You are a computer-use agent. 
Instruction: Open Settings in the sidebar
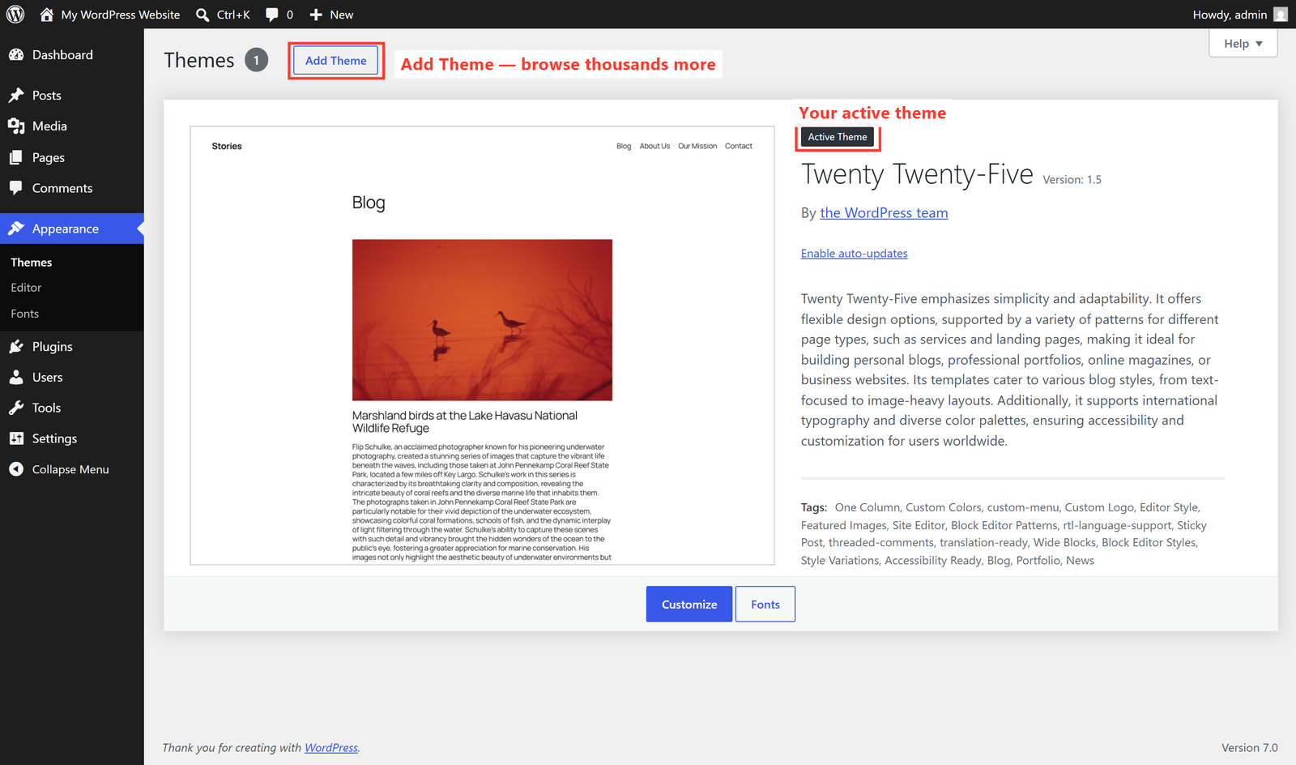72,438
